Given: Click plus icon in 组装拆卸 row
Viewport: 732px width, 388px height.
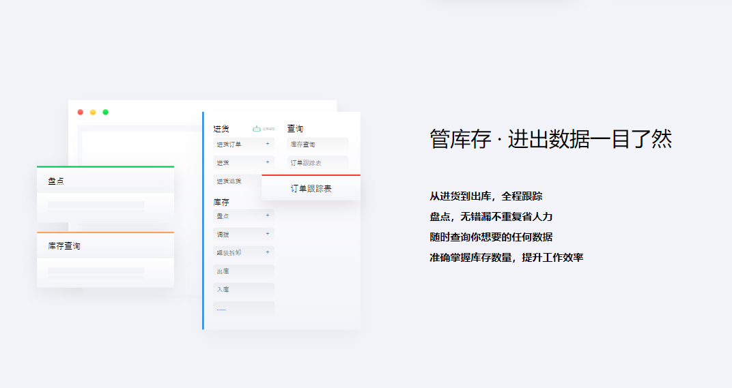Looking at the screenshot, I should (268, 252).
